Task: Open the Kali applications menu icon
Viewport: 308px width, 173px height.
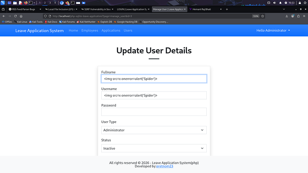Action: pyautogui.click(x=3, y=3)
